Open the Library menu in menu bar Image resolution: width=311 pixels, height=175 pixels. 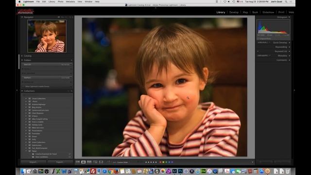(x=52, y=1)
